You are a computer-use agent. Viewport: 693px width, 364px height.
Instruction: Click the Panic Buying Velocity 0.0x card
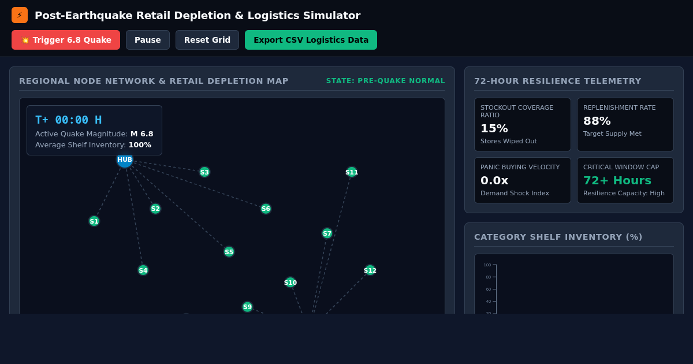(523, 180)
